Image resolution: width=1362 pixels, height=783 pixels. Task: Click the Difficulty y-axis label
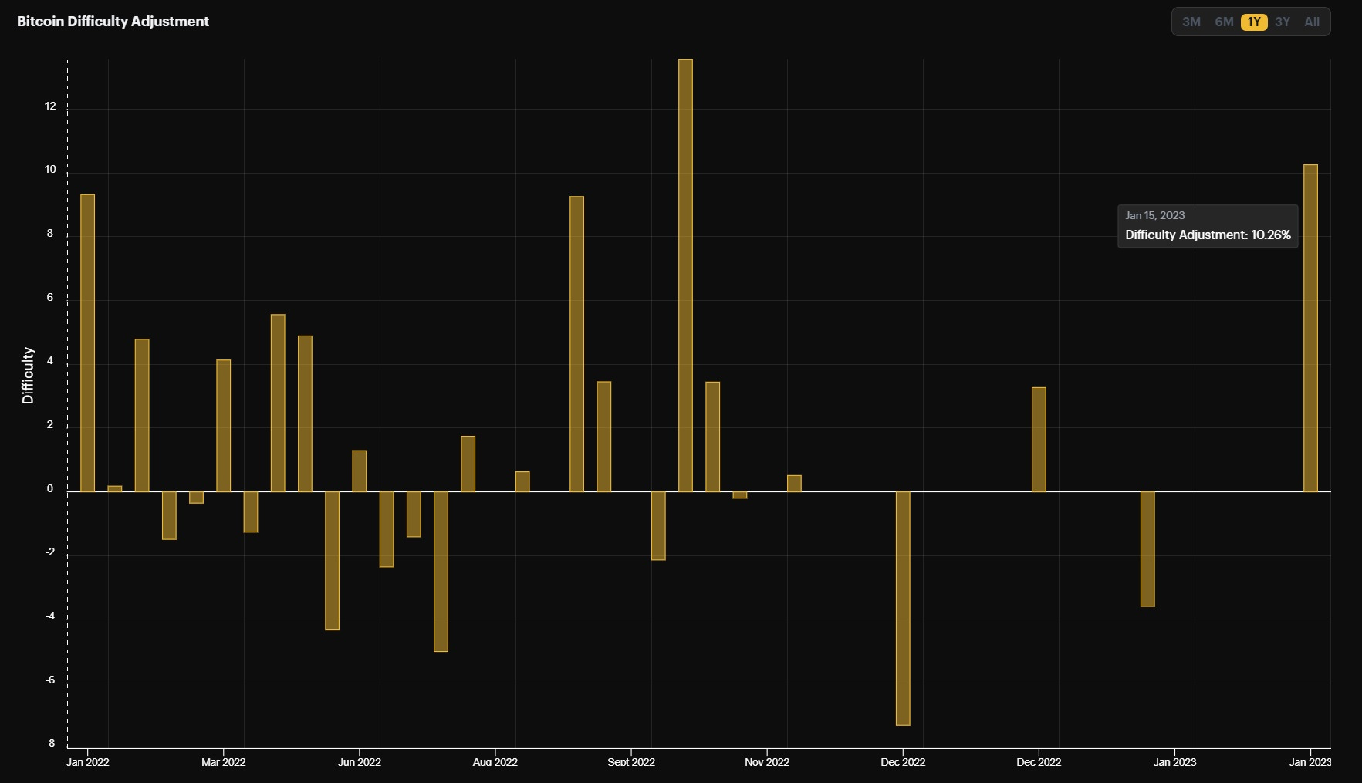pyautogui.click(x=28, y=376)
